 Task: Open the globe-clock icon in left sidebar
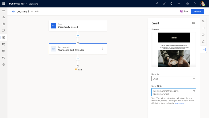(3, 51)
